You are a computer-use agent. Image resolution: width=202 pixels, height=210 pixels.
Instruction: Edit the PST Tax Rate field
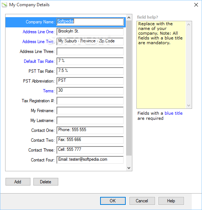pyautogui.click(x=90, y=71)
